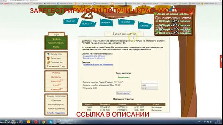Open the НОВОСТИ navigation sign
The width and height of the screenshot is (223, 125).
tap(87, 24)
